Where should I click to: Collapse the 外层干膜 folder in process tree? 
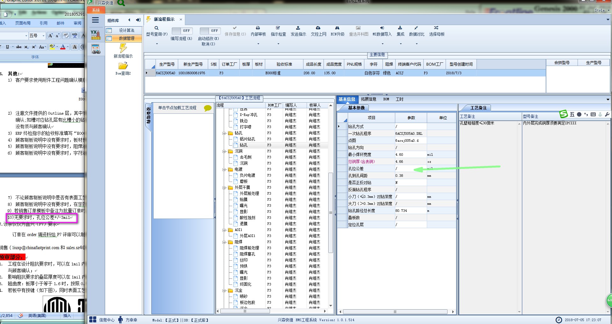(x=224, y=188)
